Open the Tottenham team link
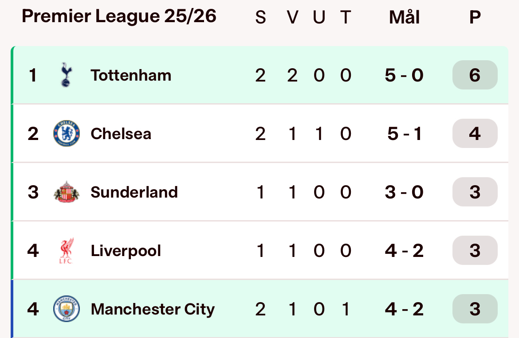This screenshot has width=519, height=338. [x=131, y=75]
